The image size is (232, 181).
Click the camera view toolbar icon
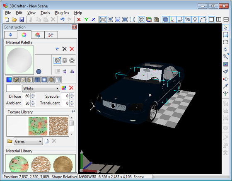coord(188,19)
